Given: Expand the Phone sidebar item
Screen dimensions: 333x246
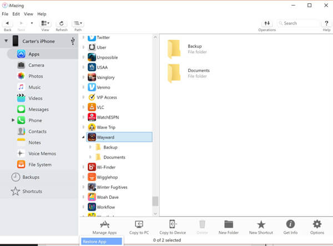Looking at the screenshot, I should pos(13,120).
